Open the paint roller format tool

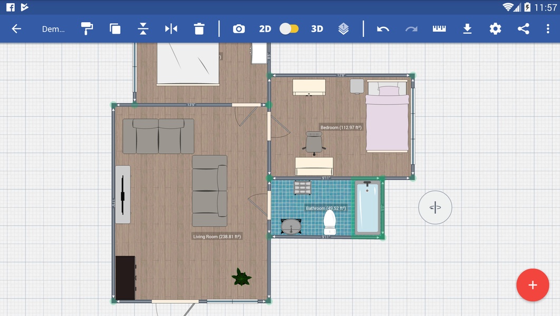pos(87,28)
